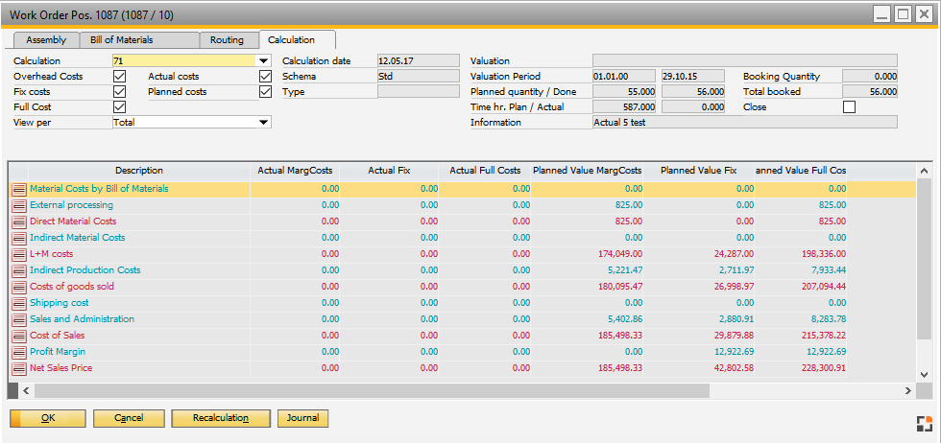This screenshot has width=941, height=443.
Task: Click the row icon beside Net Sales Price
Action: (19, 368)
